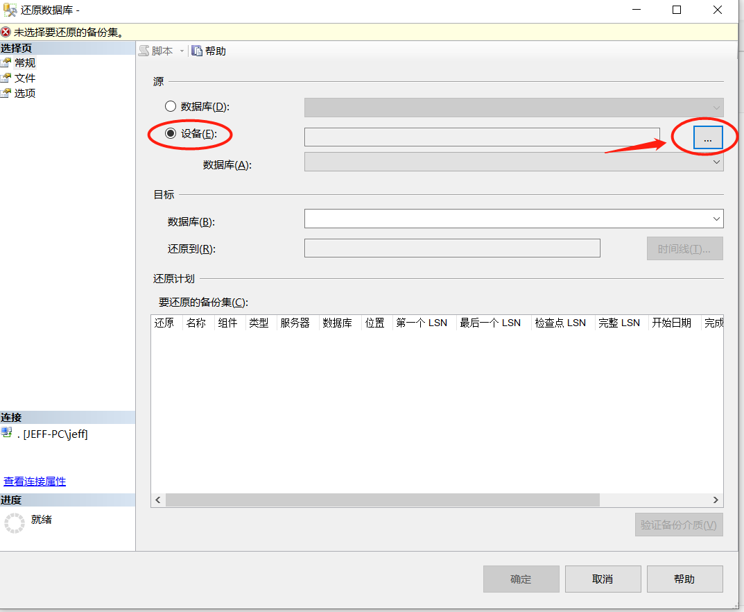Screen dimensions: 744x612
Task: Click the 脚本 toolbar button
Action: tap(156, 51)
